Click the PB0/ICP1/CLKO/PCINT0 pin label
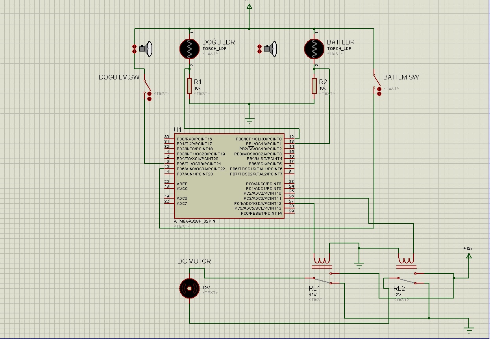Viewport: 490px width, 339px height. (x=259, y=139)
